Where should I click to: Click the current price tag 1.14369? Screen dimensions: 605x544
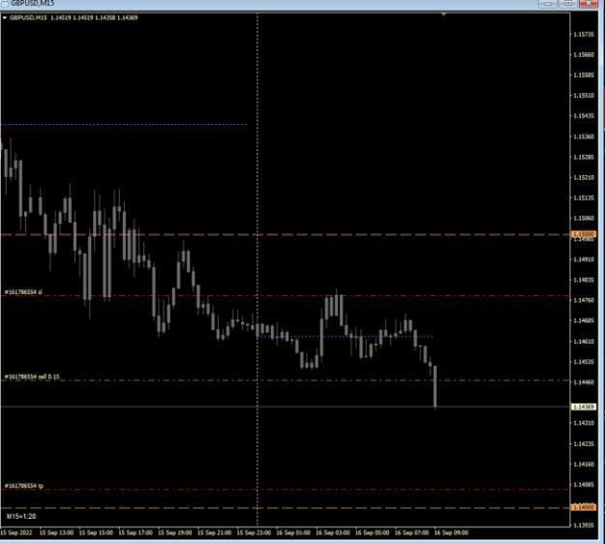pyautogui.click(x=584, y=408)
